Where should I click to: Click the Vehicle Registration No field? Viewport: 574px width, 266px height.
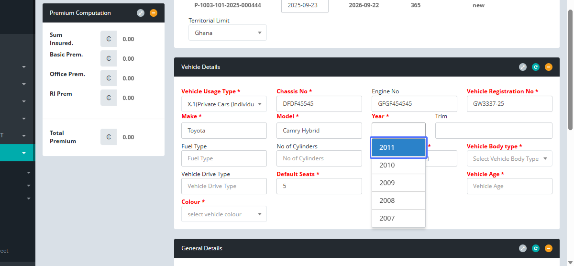tap(509, 104)
